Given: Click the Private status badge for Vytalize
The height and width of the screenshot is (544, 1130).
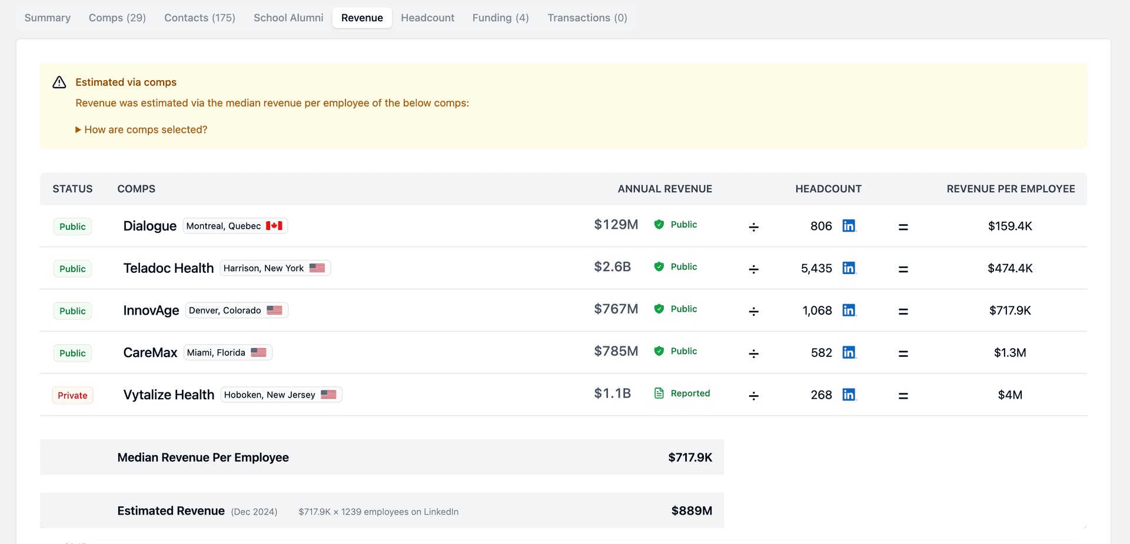Looking at the screenshot, I should 72,395.
